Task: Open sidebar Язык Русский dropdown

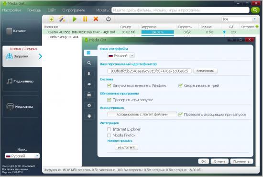Action: pos(22,156)
